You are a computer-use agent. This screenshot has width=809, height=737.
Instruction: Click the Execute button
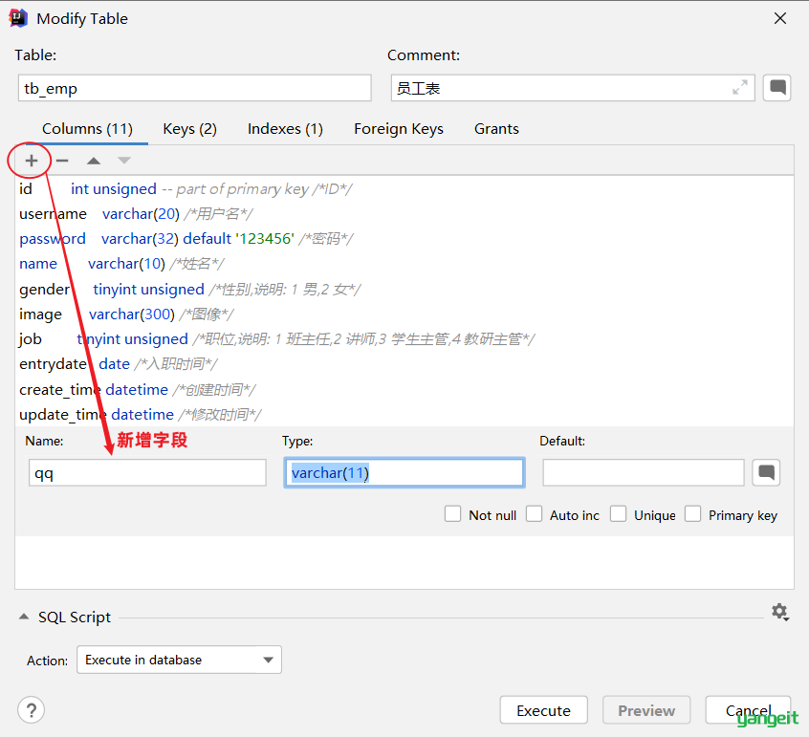[x=543, y=710]
